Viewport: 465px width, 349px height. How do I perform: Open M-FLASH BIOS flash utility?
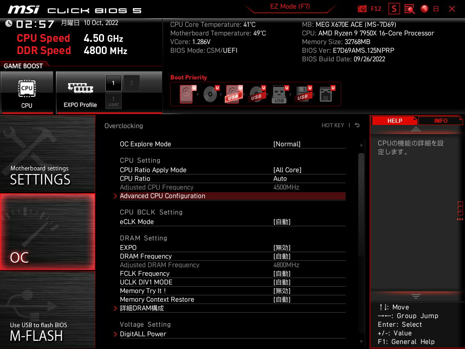47,310
